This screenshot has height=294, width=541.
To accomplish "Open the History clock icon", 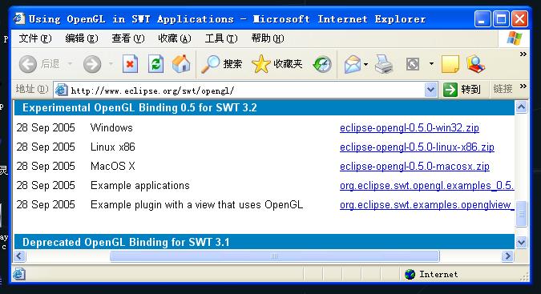I will (322, 64).
